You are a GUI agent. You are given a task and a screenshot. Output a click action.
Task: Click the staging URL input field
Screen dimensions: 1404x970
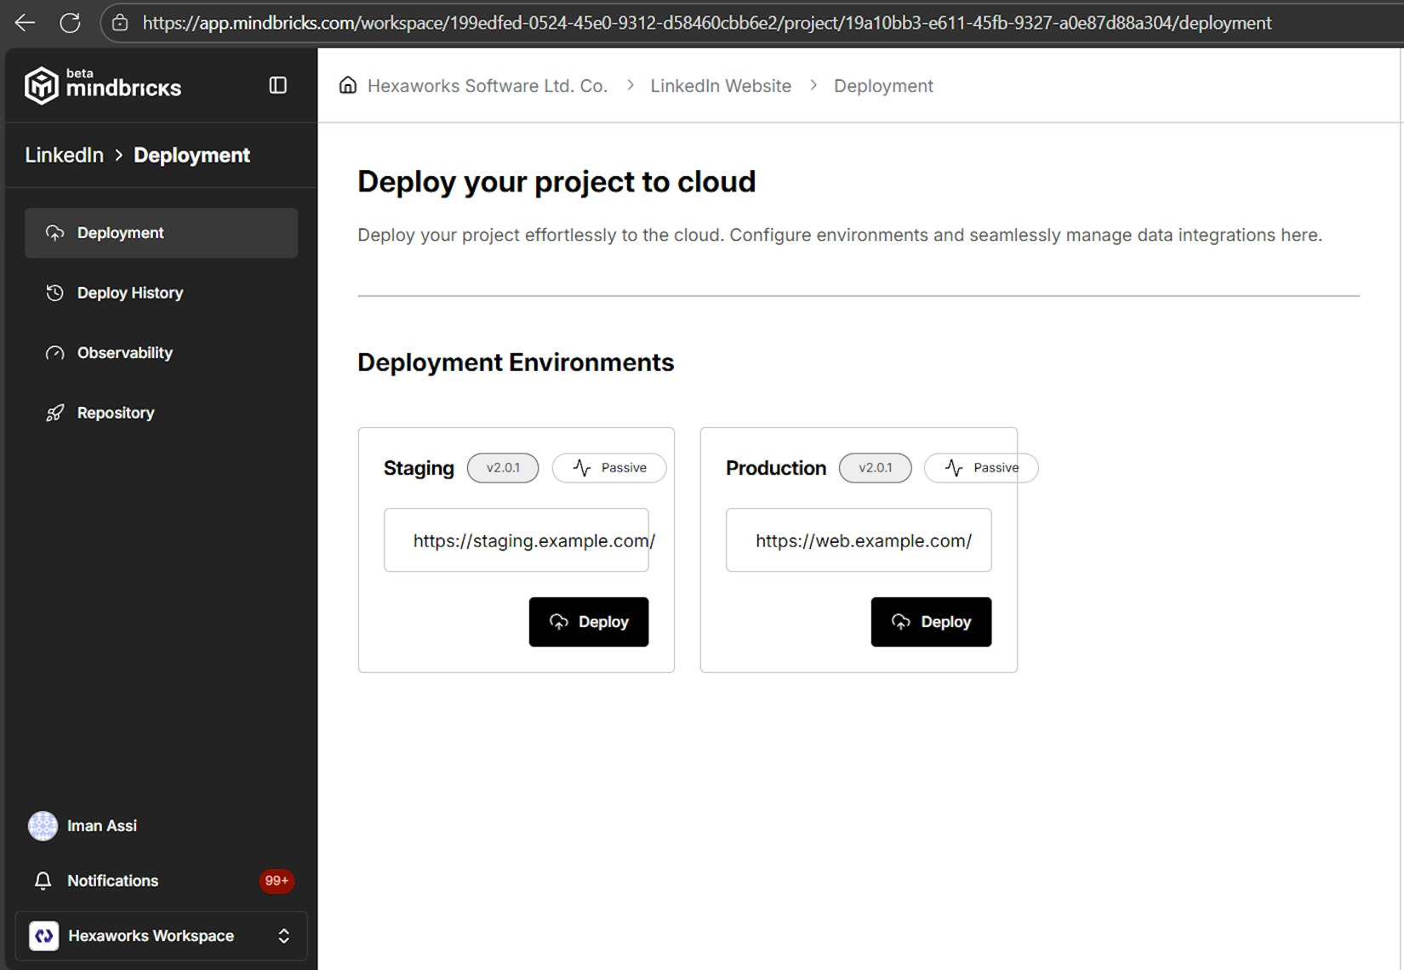pyautogui.click(x=516, y=540)
